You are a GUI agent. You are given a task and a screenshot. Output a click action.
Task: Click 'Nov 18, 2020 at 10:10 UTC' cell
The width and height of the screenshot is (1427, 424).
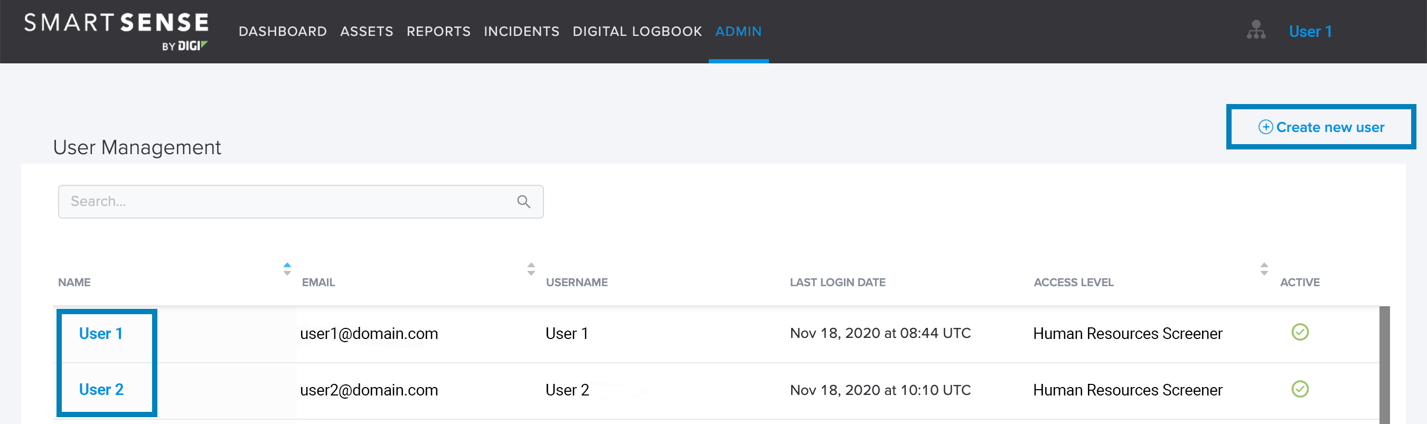[880, 390]
